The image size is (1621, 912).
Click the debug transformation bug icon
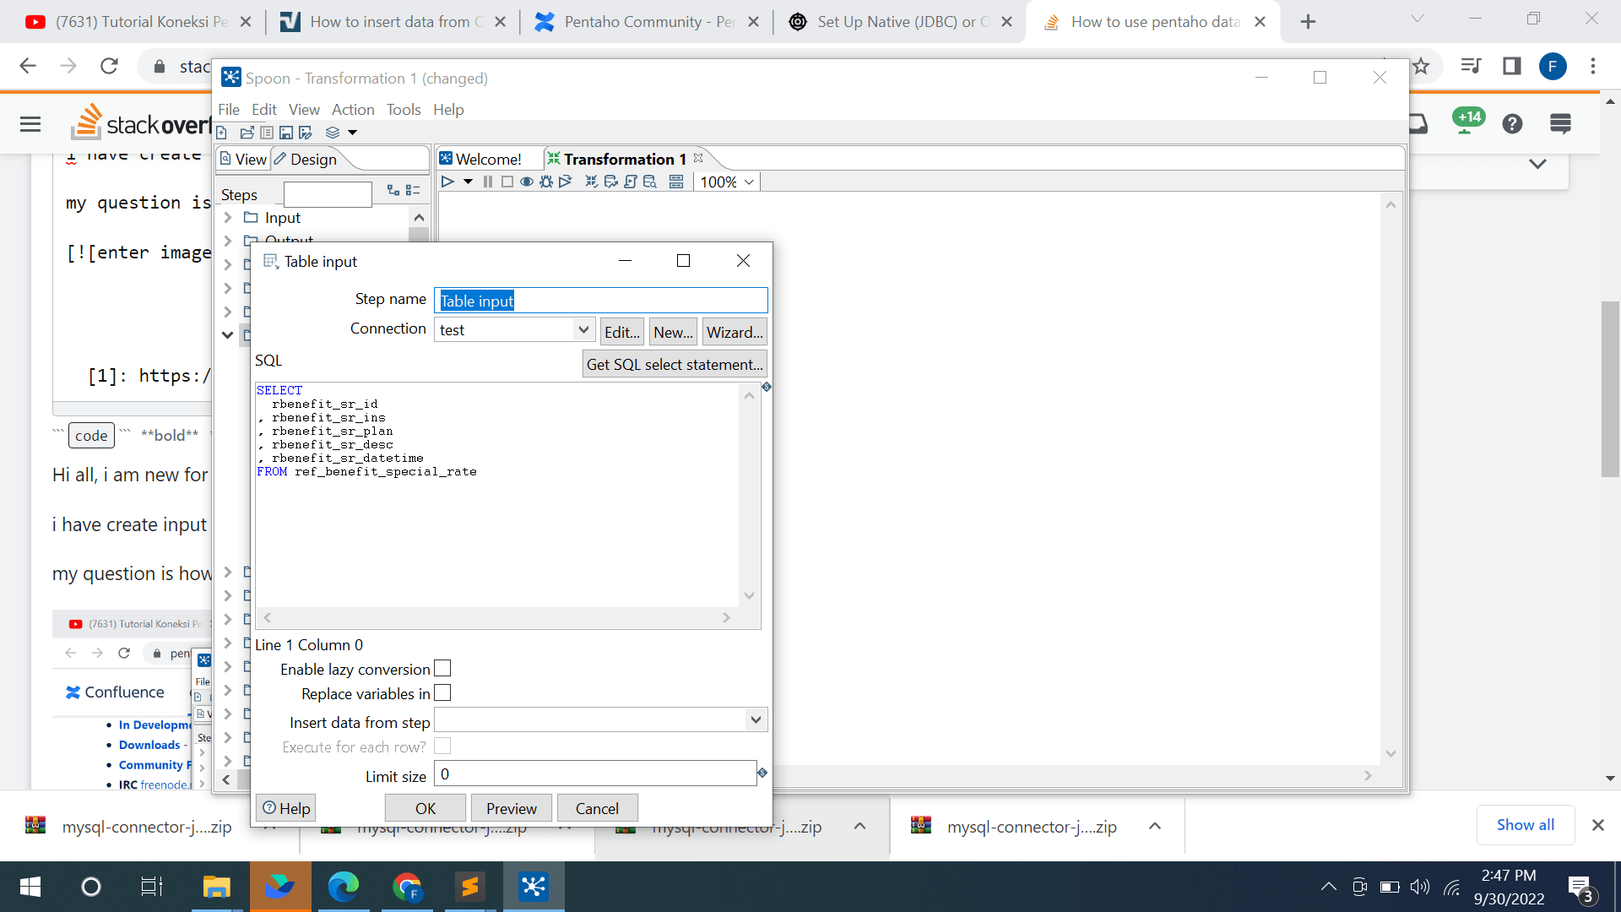[x=546, y=182]
